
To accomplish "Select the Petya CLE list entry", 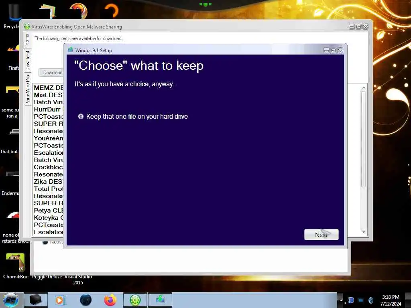I will 48,210.
